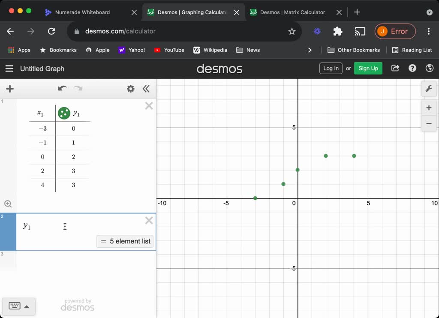Zoom out on the graph

[x=428, y=124]
